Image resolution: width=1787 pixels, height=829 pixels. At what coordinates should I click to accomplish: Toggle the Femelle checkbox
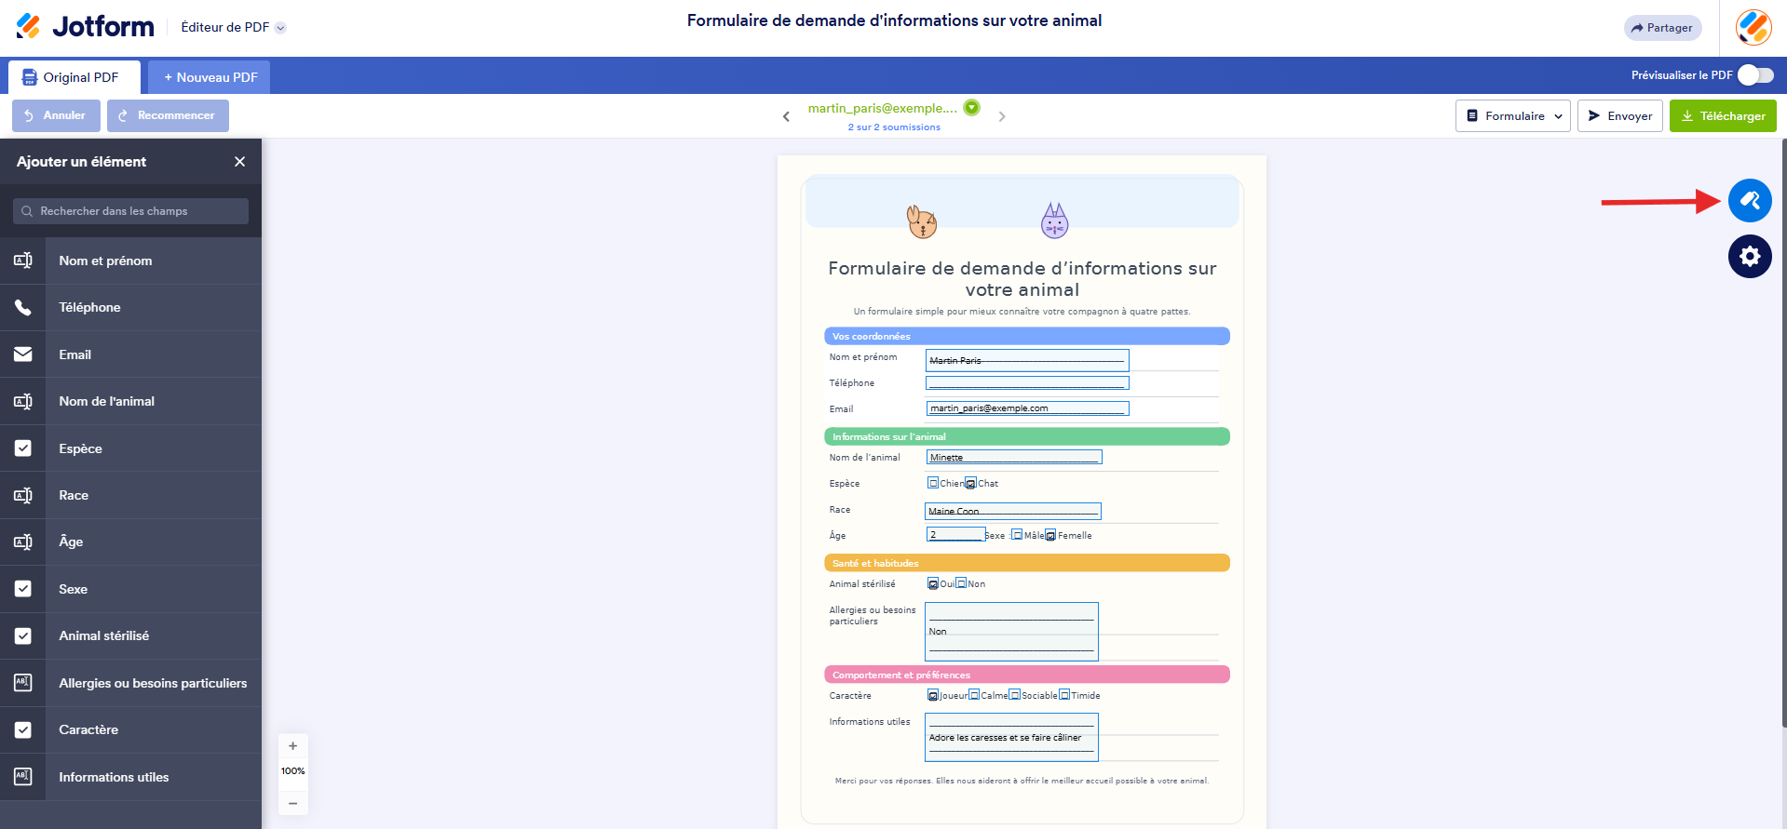tap(1050, 535)
